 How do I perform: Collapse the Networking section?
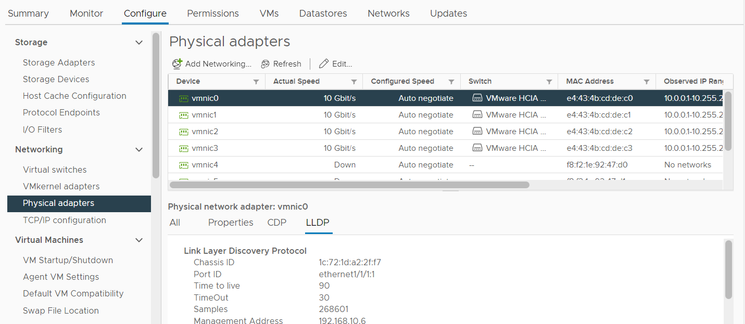pyautogui.click(x=138, y=149)
